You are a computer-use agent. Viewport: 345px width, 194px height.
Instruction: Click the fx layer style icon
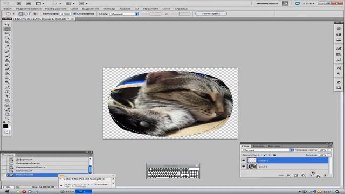click(288, 175)
